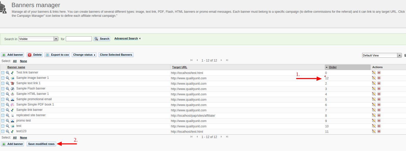Image resolution: width=406 pixels, height=151 pixels.
Task: Go to next page arrow in top pager
Action: [221, 60]
